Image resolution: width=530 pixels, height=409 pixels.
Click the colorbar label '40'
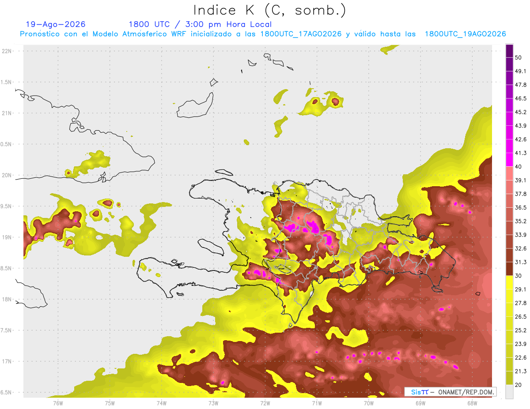(x=519, y=167)
